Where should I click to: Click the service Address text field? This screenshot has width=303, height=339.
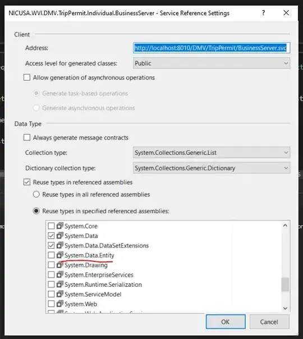[212, 48]
